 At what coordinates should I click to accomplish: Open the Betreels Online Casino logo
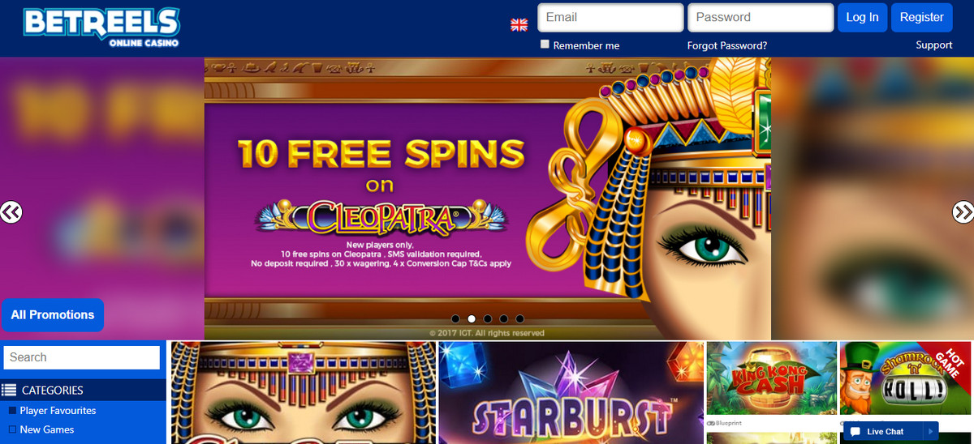pos(101,27)
